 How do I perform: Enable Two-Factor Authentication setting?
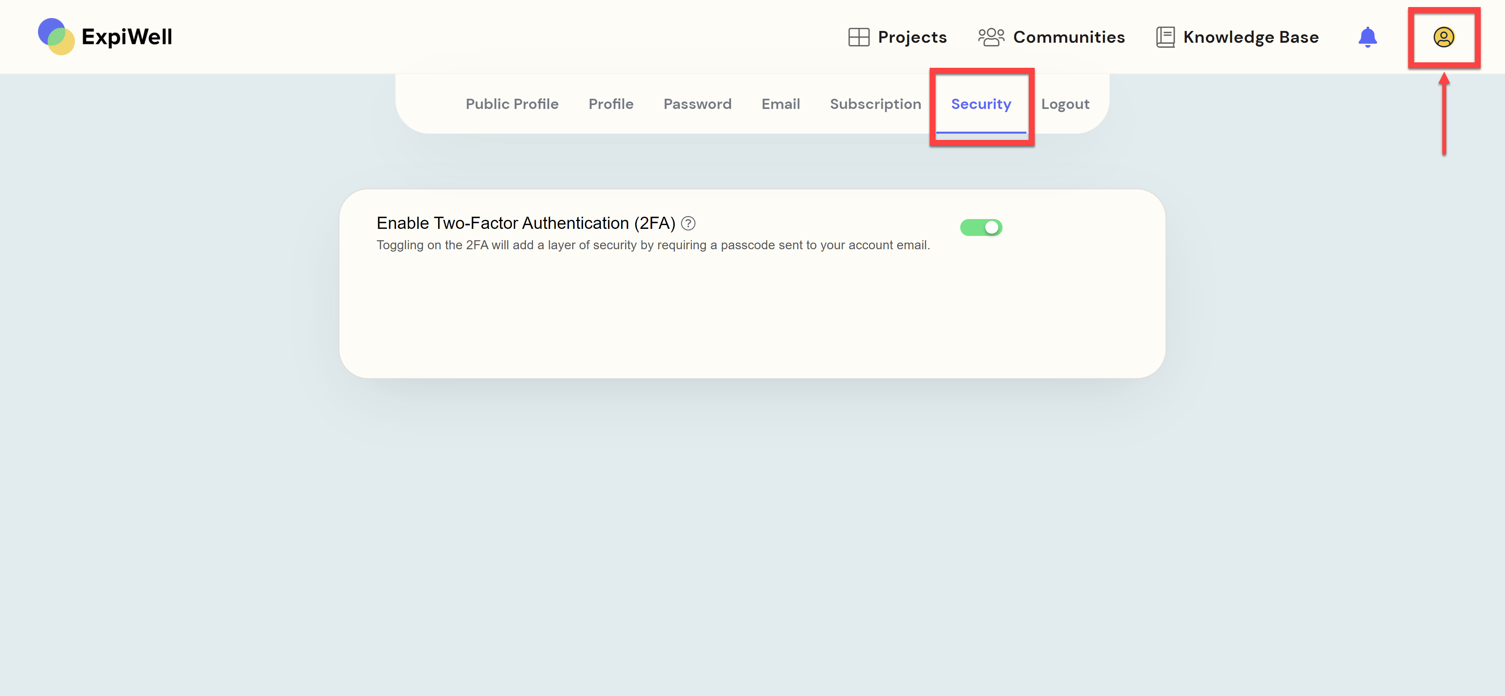pos(981,228)
